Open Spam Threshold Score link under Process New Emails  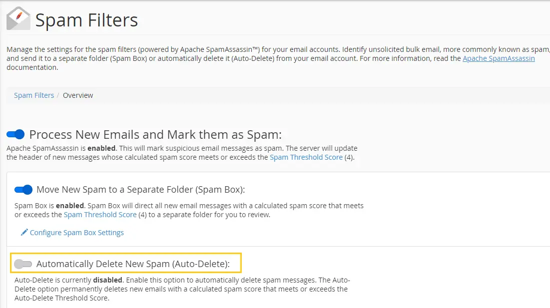coord(306,157)
